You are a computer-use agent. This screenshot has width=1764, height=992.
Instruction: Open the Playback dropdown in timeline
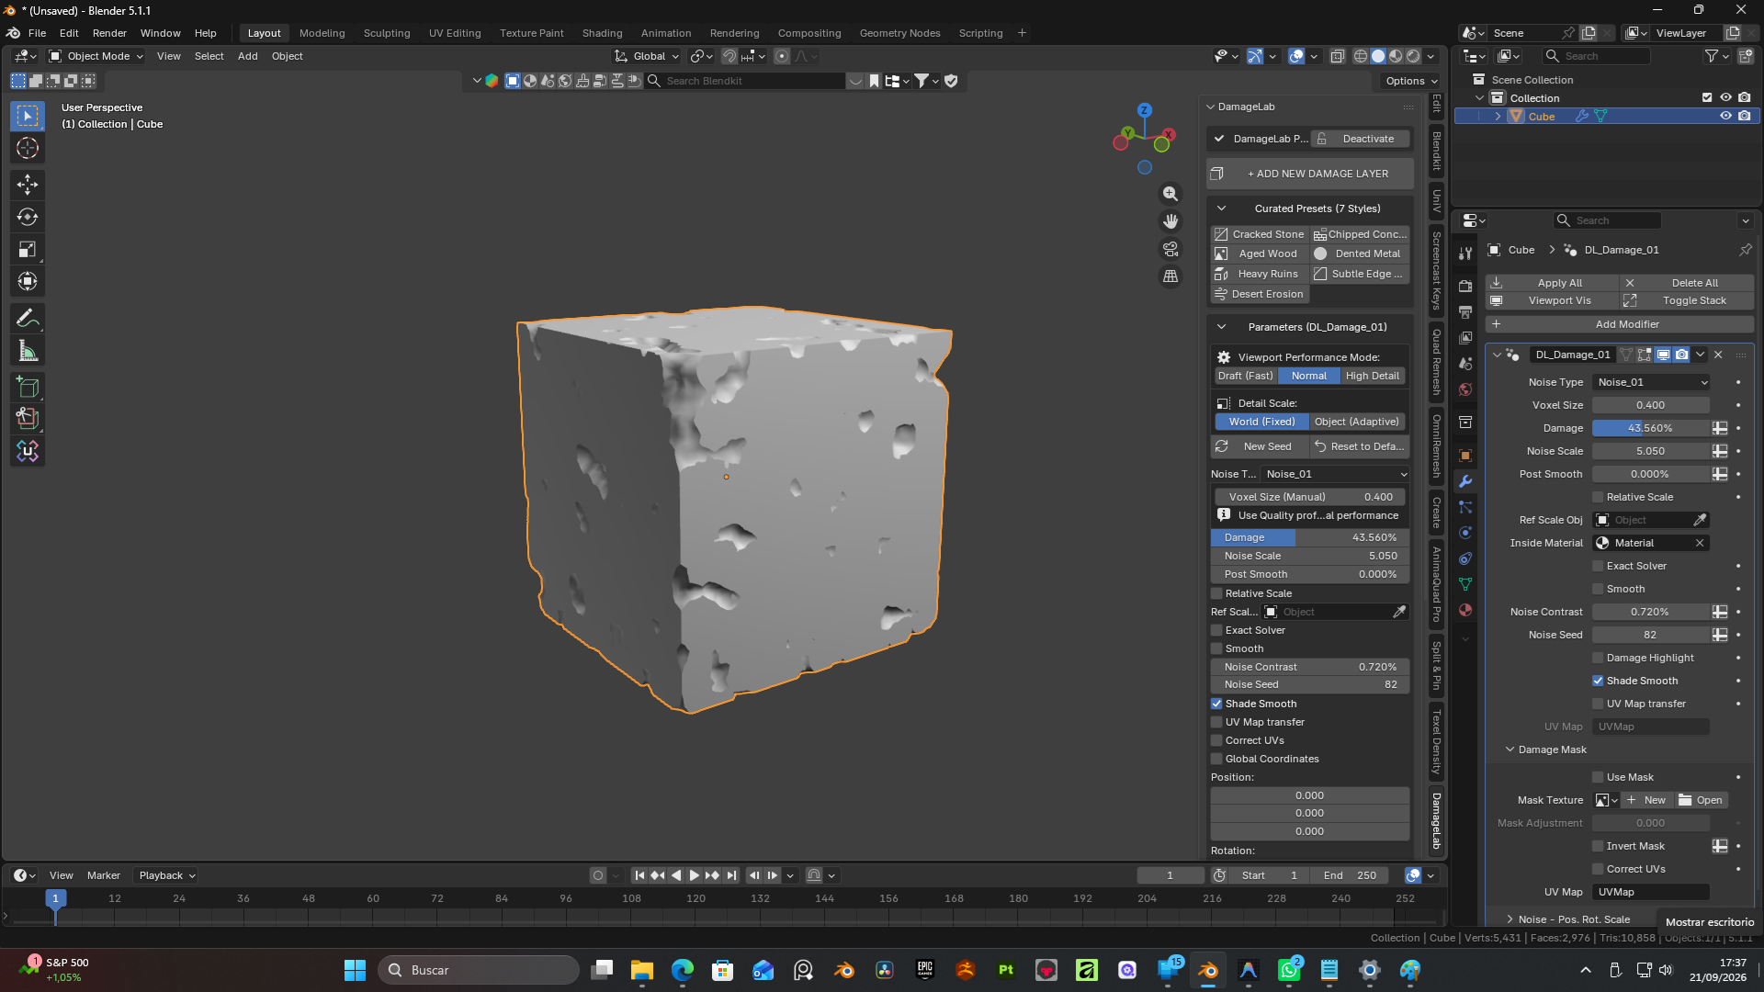166,875
